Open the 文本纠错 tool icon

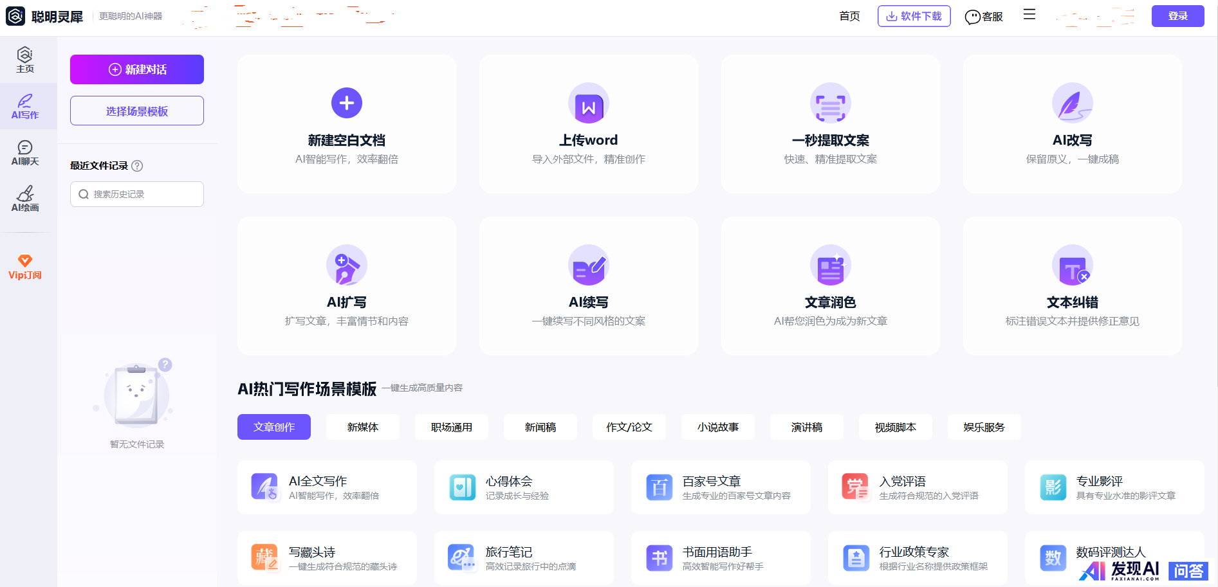point(1072,266)
